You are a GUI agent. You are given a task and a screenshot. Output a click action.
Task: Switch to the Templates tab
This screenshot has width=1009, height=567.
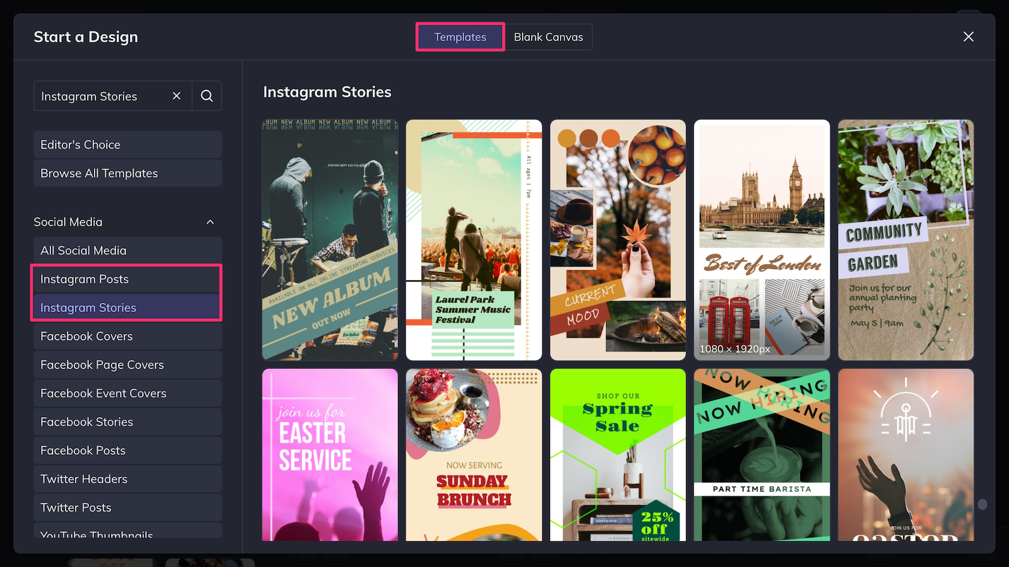pyautogui.click(x=460, y=37)
